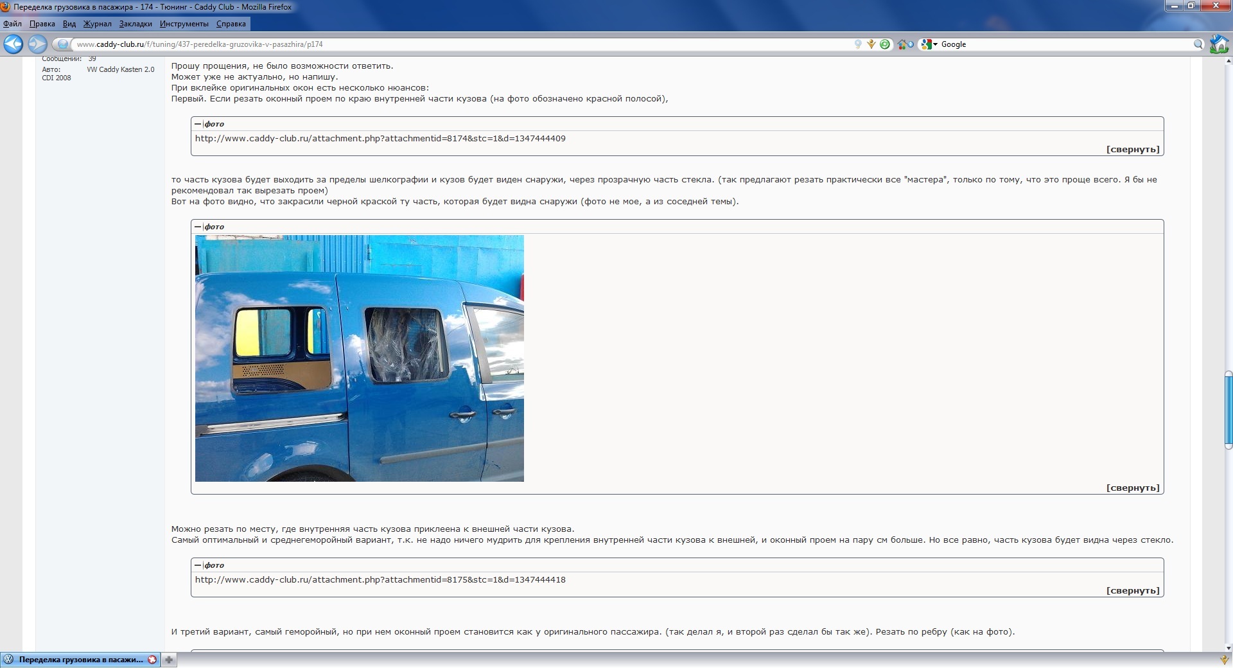Viewport: 1233px width, 668px height.
Task: Click [свернуть] under attachment 8175 link
Action: [x=1133, y=590]
